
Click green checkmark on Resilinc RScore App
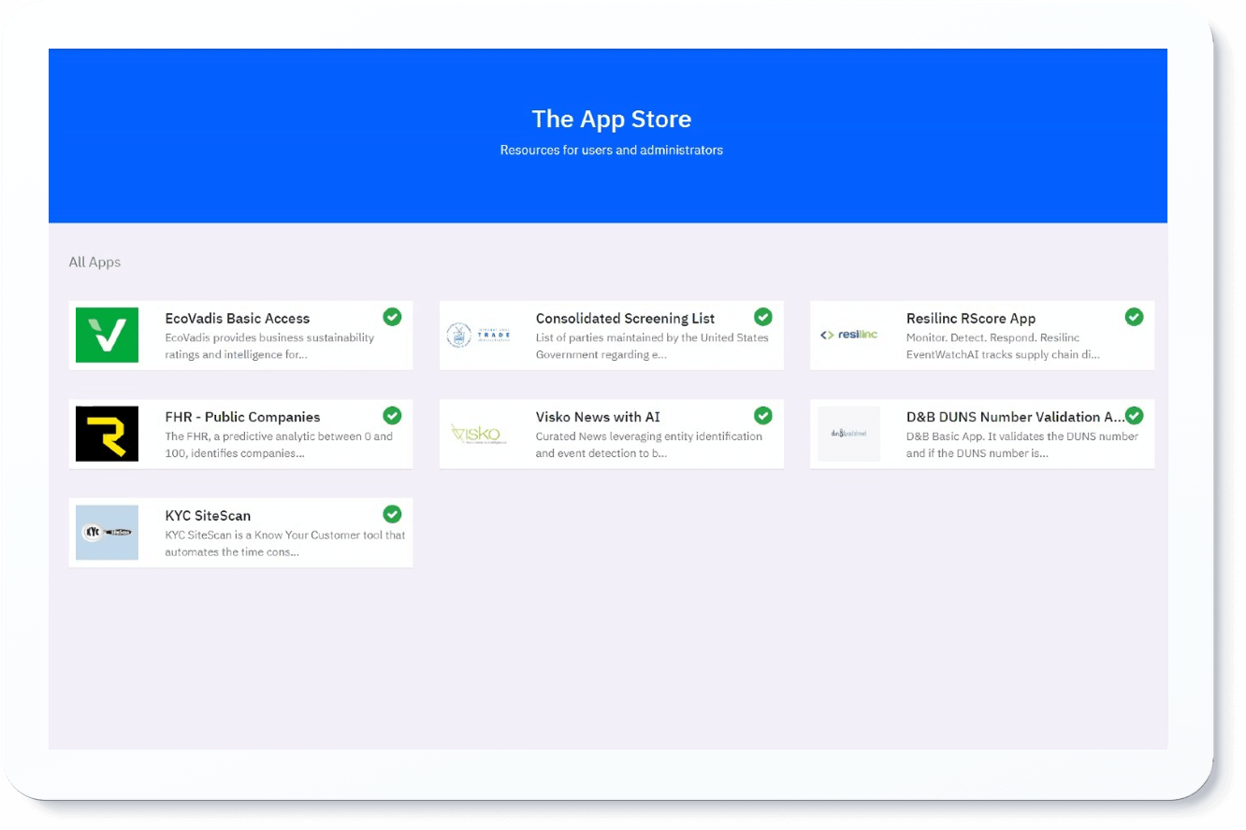(1134, 317)
